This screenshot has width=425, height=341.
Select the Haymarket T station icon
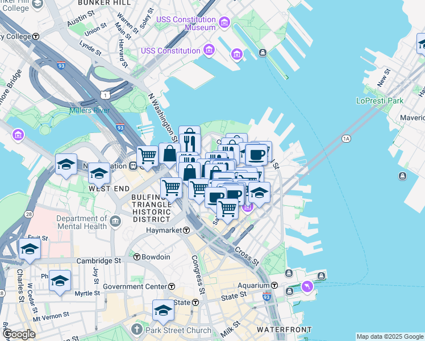tap(186, 230)
